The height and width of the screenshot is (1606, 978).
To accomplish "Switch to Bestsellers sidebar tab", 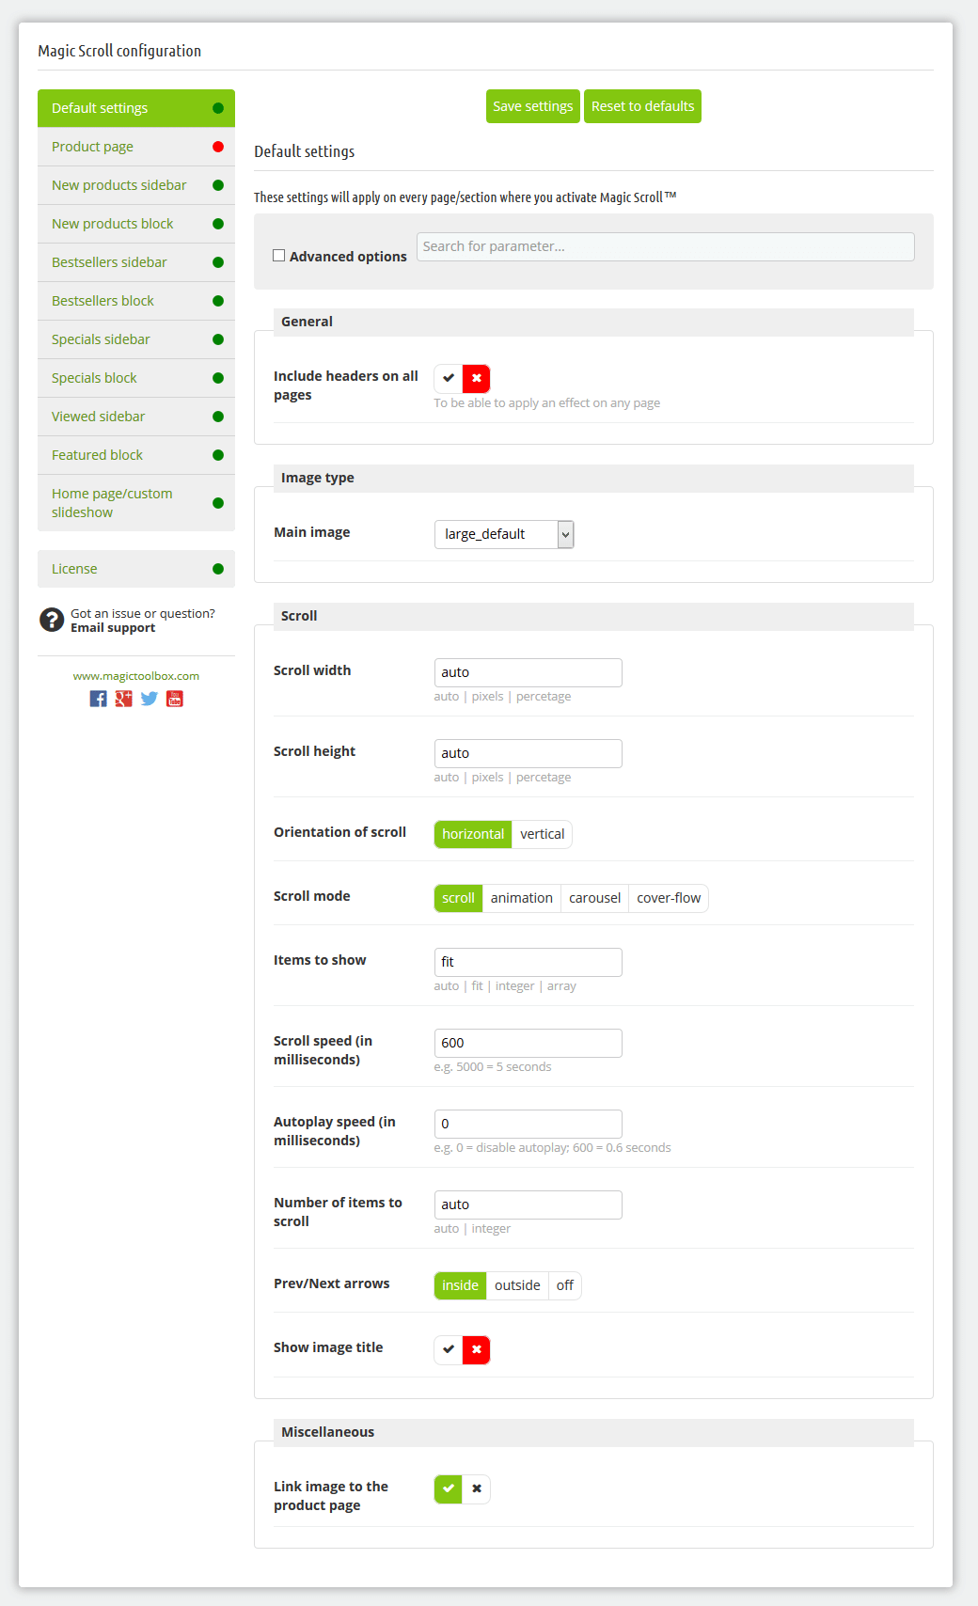I will click(x=136, y=262).
